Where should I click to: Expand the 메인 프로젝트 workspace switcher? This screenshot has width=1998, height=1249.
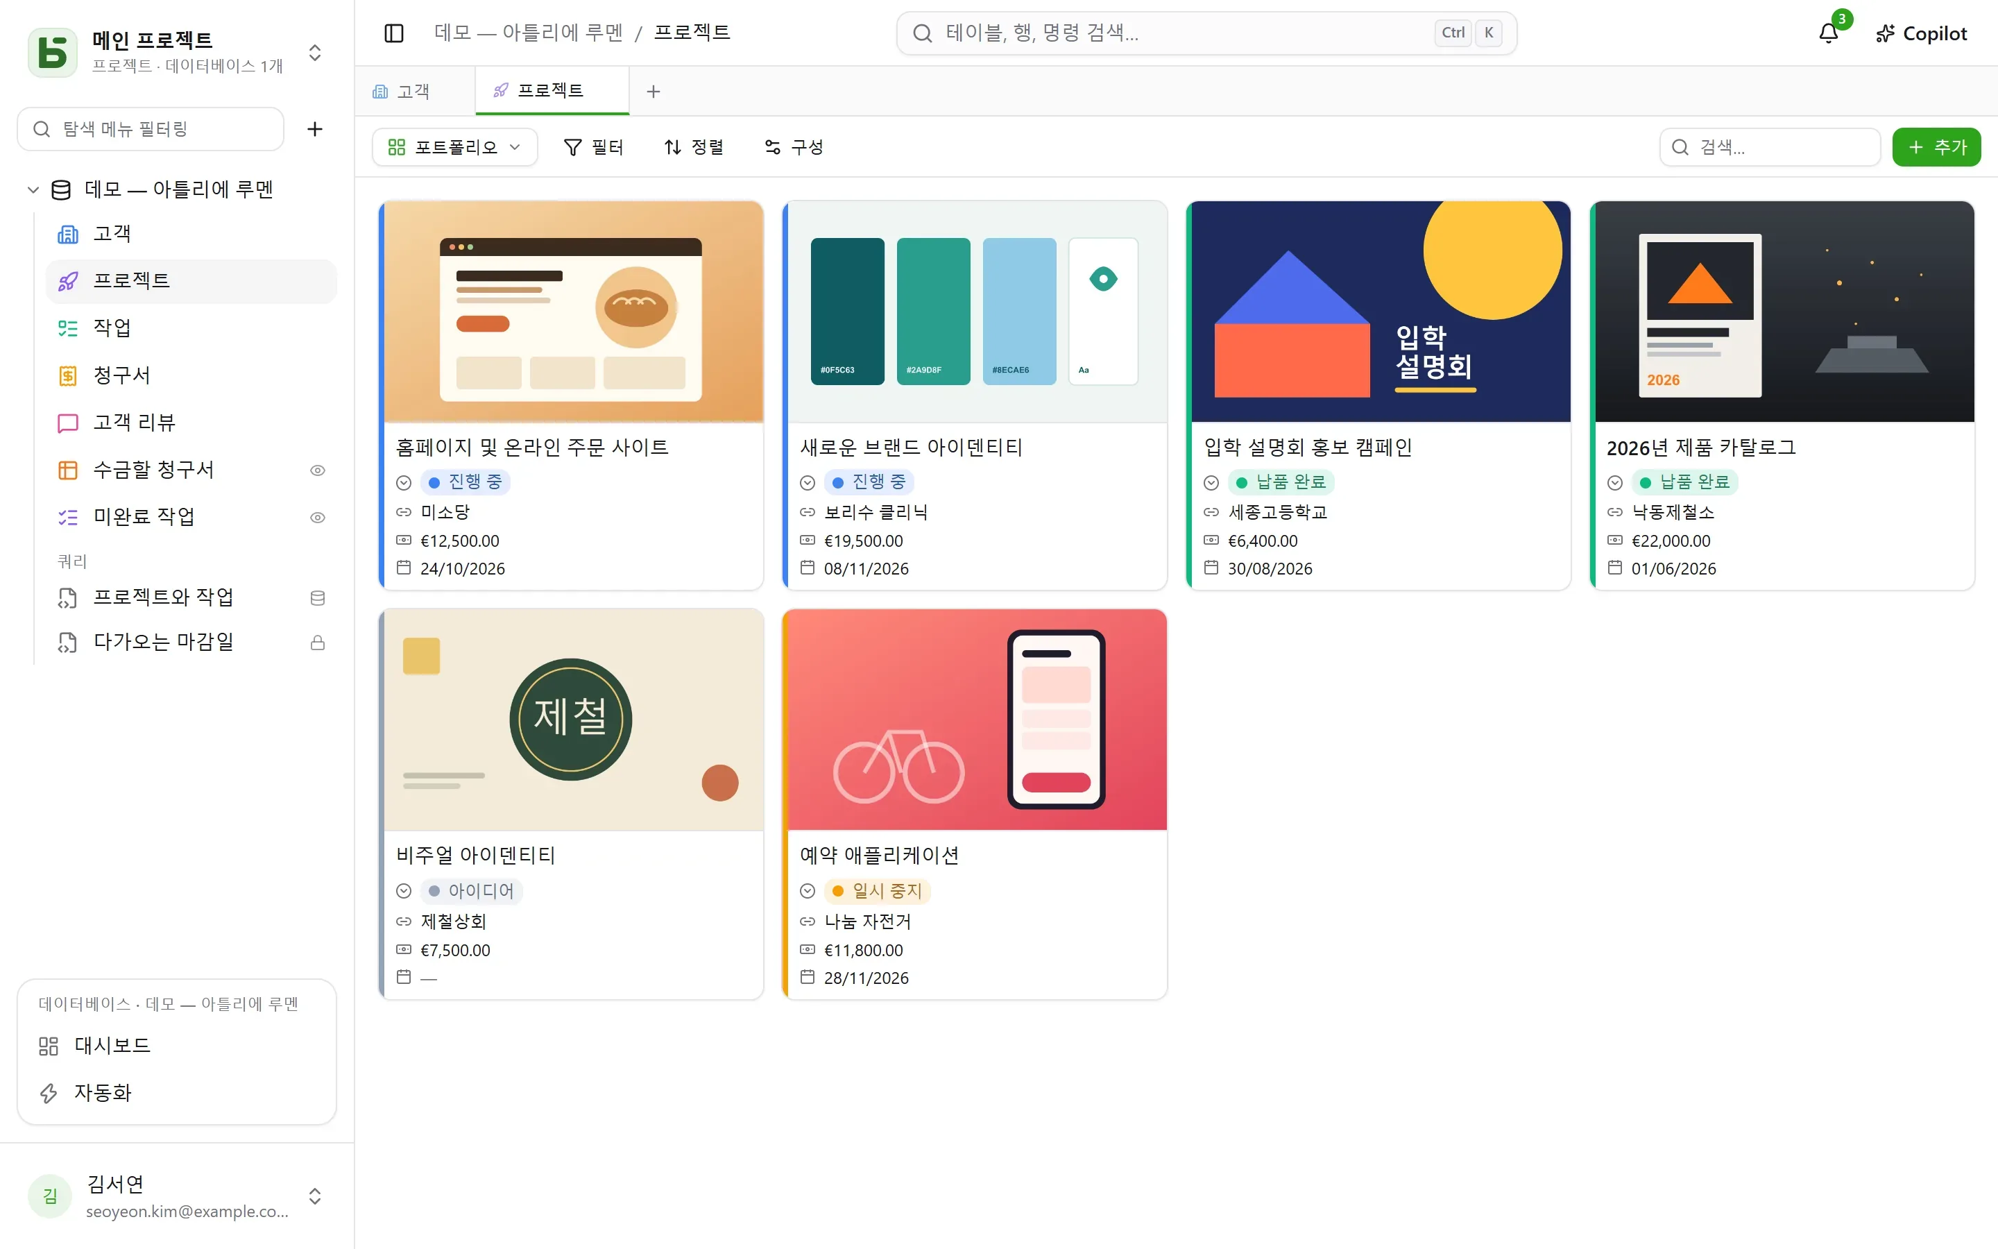314,52
